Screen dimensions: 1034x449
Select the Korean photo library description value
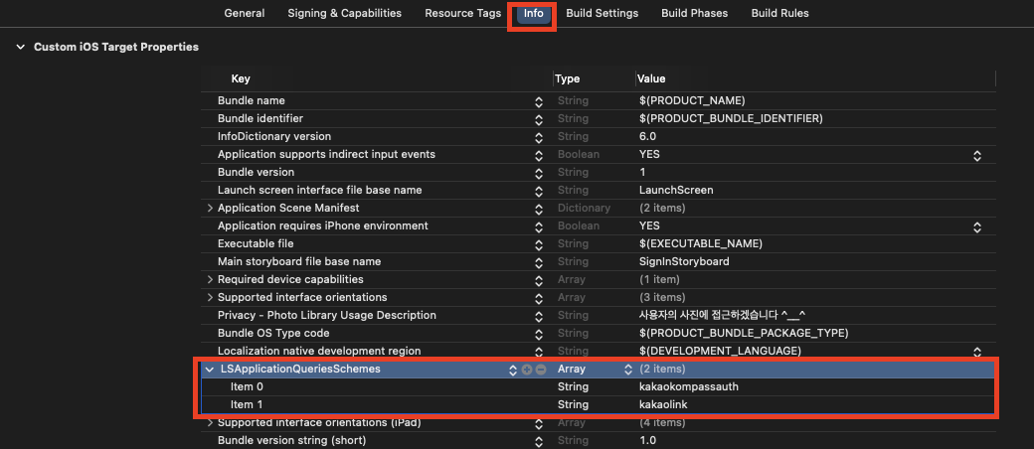point(723,315)
